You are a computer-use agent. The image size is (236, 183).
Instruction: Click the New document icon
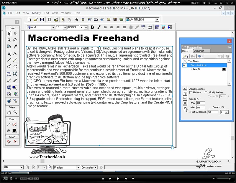point(29,19)
